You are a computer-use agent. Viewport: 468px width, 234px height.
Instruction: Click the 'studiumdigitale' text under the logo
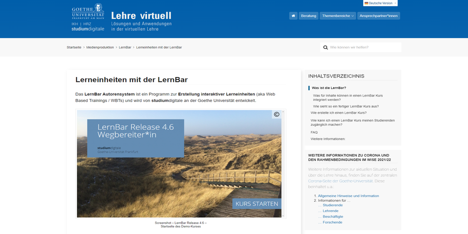88,29
